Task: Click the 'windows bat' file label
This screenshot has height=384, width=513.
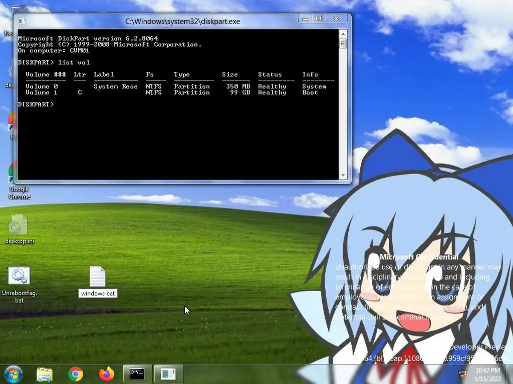Action: coord(98,293)
